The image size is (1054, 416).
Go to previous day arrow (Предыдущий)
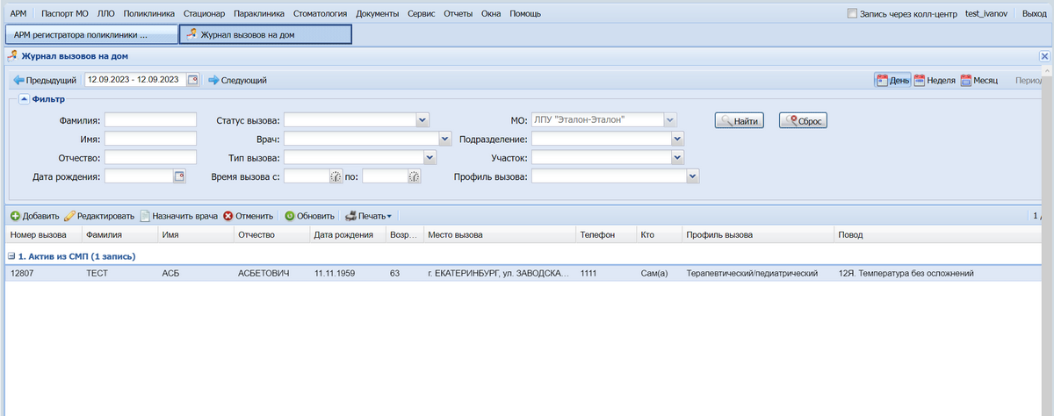(x=18, y=80)
